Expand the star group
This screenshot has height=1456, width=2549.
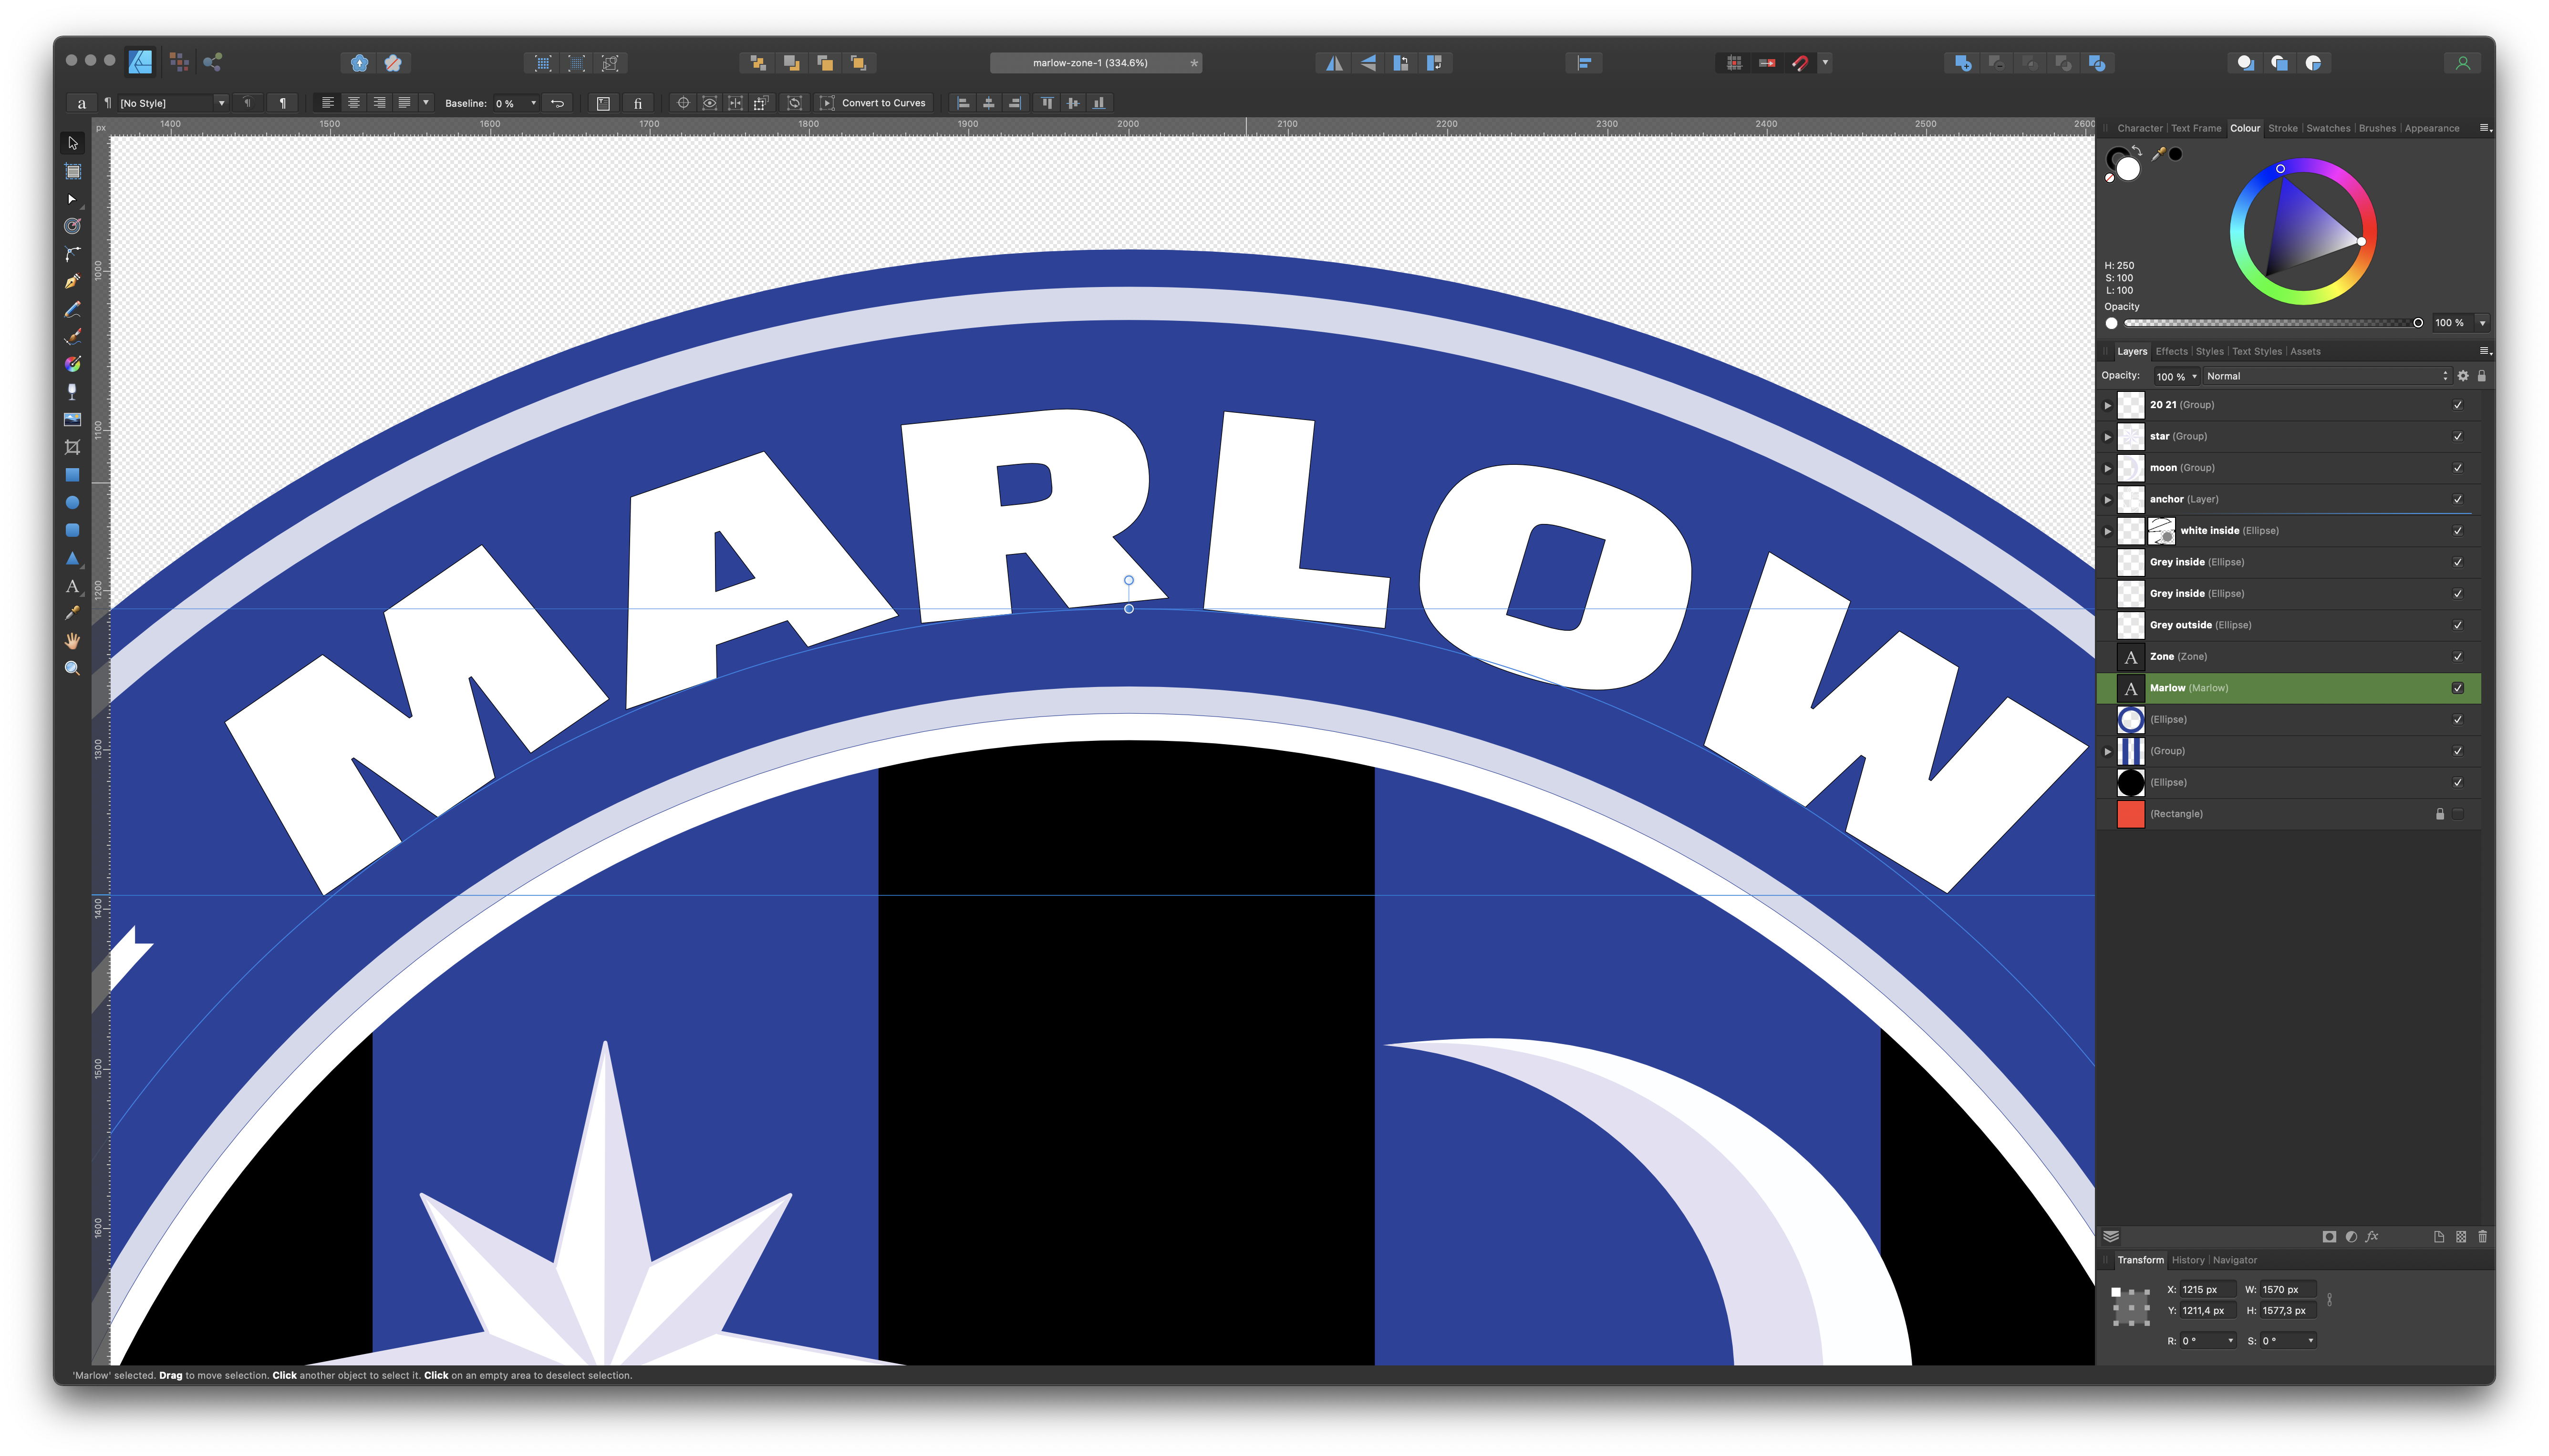2107,436
